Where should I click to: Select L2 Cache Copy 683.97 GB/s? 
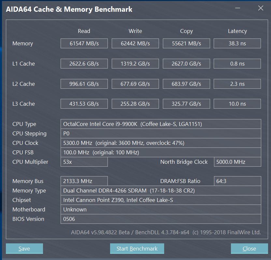(187, 84)
